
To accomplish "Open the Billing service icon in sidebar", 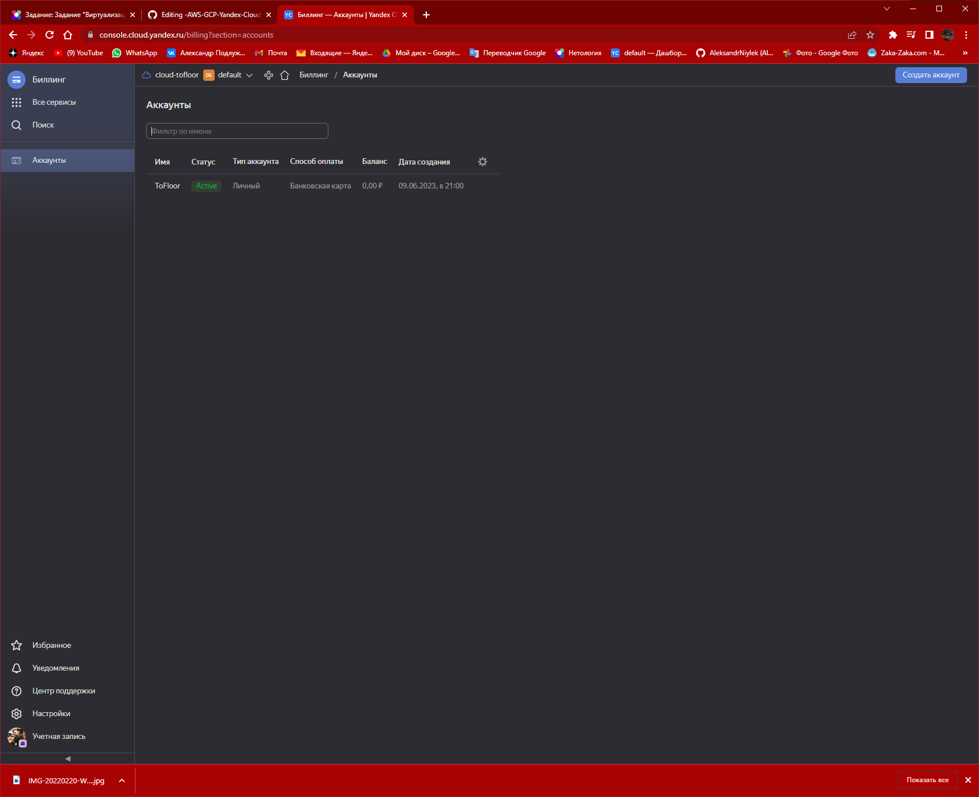I will (17, 80).
